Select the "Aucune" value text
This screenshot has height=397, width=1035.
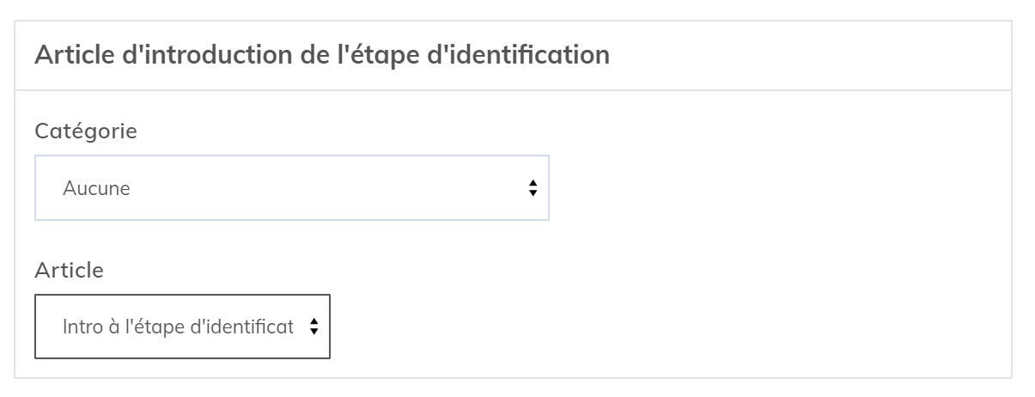pos(96,188)
